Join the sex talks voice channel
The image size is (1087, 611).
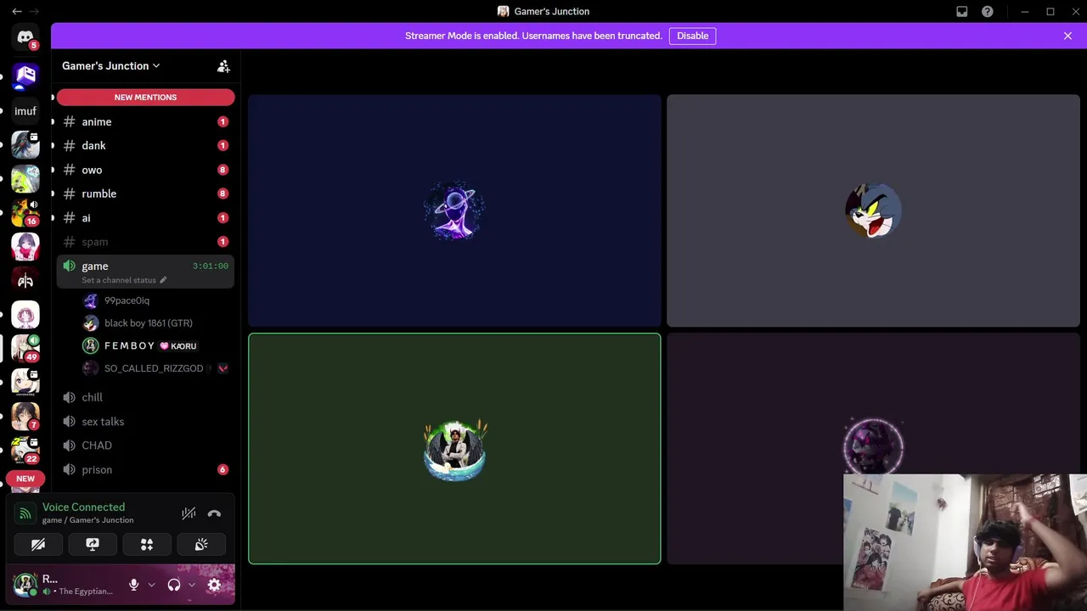point(145,422)
